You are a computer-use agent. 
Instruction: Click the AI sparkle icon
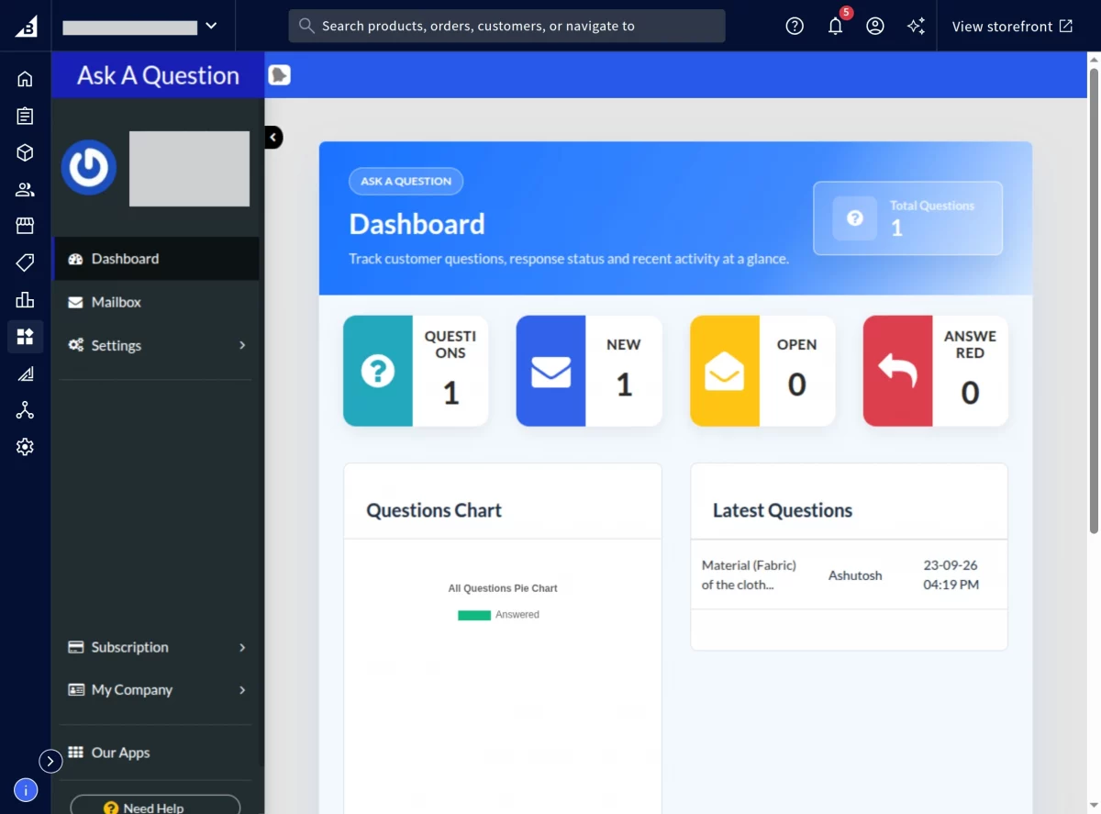point(916,26)
